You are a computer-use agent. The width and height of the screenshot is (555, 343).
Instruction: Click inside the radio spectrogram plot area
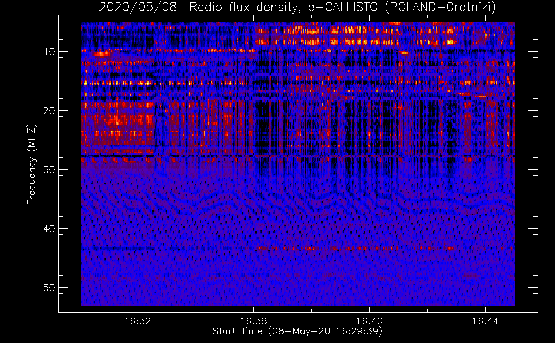point(298,164)
